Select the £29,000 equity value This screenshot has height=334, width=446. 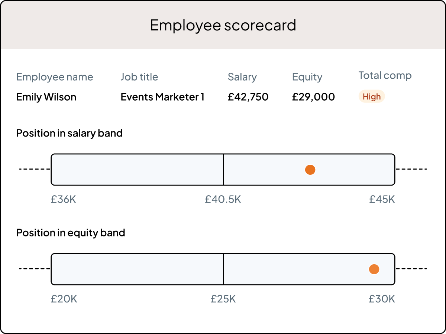[313, 97]
